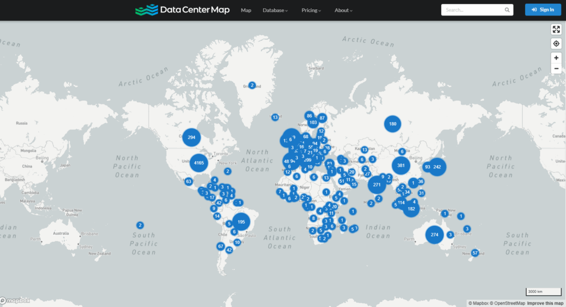Click the Mapbox logo
The image size is (566, 307).
(x=15, y=301)
